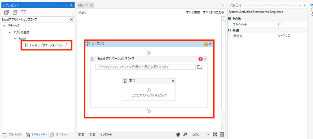Collapse the Excel アプリケーション スコープ activity
This screenshot has width=313, height=139.
[204, 59]
